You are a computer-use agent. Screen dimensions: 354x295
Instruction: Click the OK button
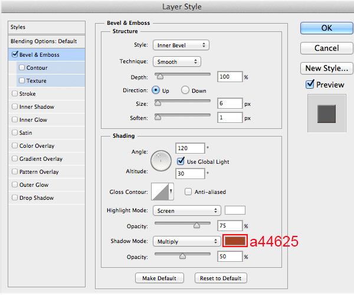[326, 28]
